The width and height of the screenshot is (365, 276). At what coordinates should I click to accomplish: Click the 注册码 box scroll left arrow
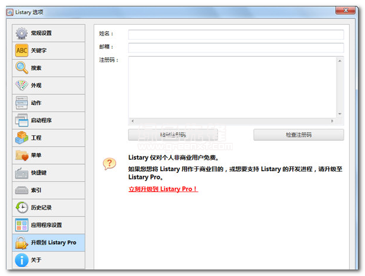click(x=133, y=121)
